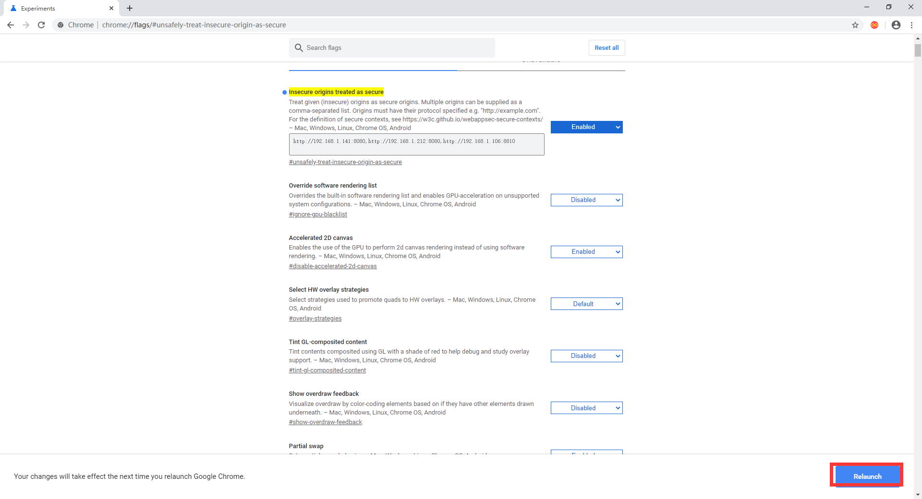
Task: Open the Show overdraw feedback setting dropdown
Action: (x=586, y=407)
